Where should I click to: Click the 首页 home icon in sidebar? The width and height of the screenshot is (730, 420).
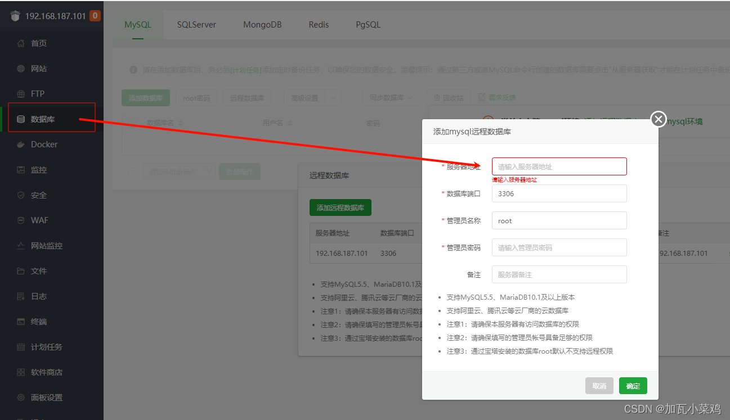[21, 43]
